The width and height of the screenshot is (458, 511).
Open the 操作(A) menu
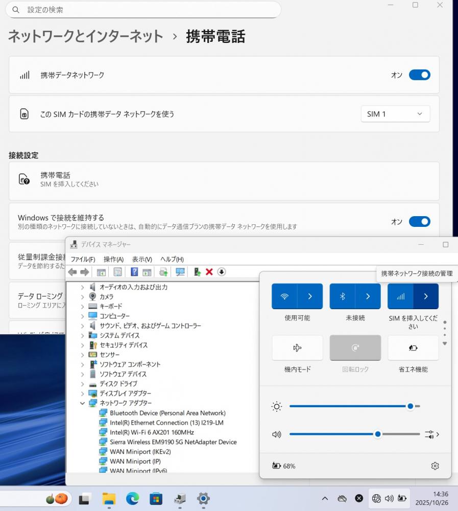(113, 259)
